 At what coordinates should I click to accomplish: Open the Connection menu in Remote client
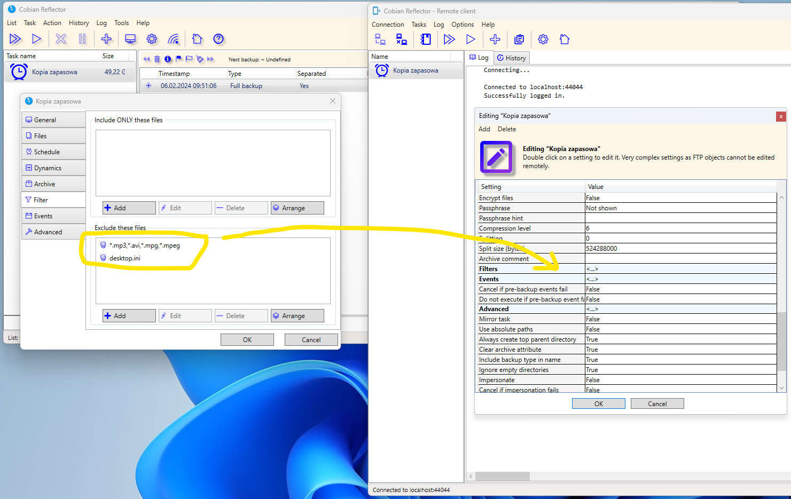pyautogui.click(x=388, y=25)
